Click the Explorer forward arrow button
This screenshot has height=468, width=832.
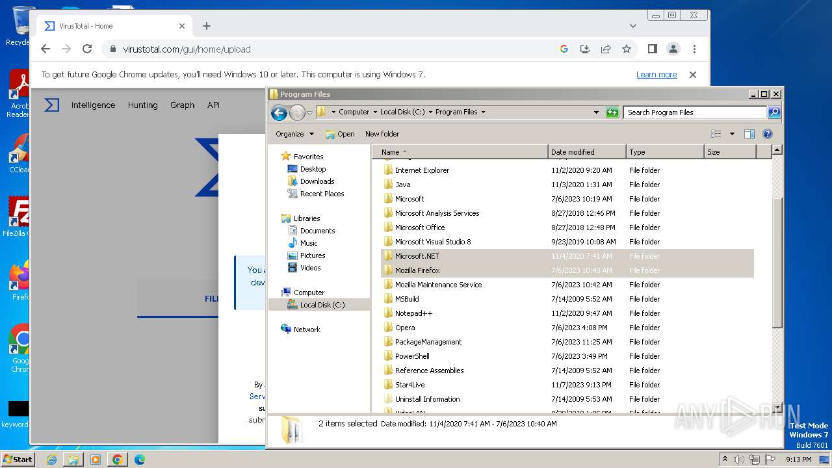297,112
